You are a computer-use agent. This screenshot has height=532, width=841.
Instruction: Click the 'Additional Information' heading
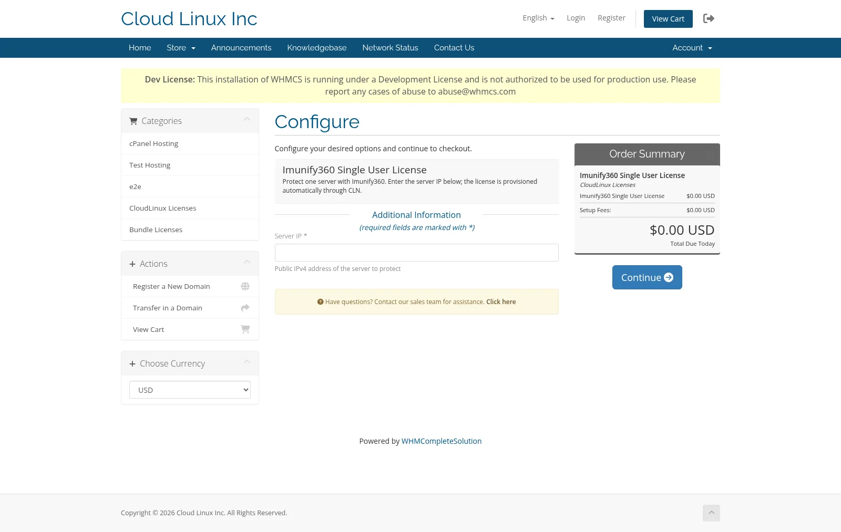[x=416, y=215]
